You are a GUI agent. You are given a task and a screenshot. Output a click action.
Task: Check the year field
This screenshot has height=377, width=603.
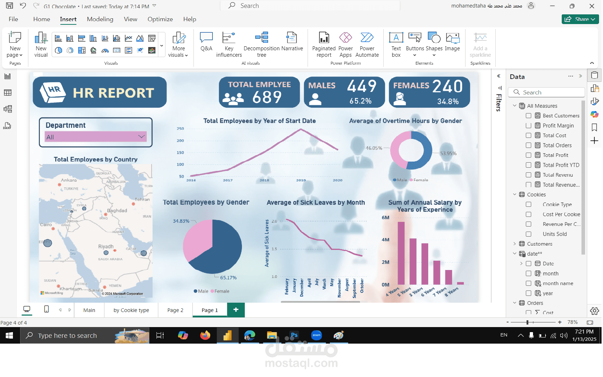pyautogui.click(x=528, y=293)
